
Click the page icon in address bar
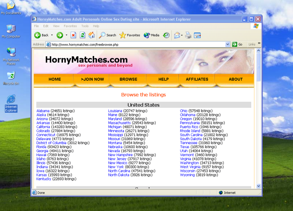pos(48,44)
